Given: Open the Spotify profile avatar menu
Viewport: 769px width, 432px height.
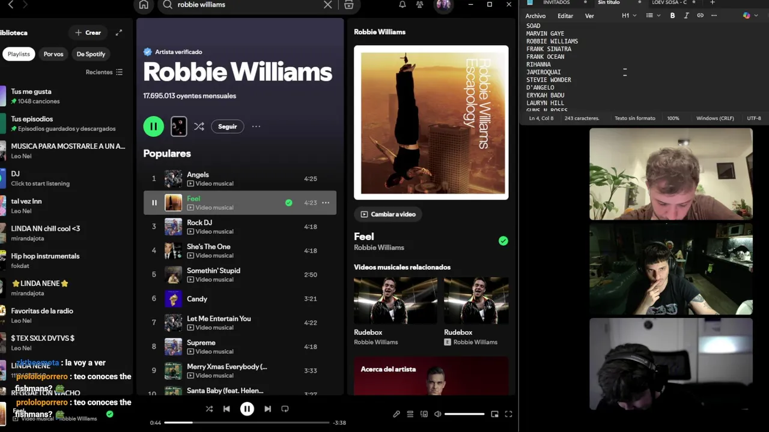Looking at the screenshot, I should 443,5.
